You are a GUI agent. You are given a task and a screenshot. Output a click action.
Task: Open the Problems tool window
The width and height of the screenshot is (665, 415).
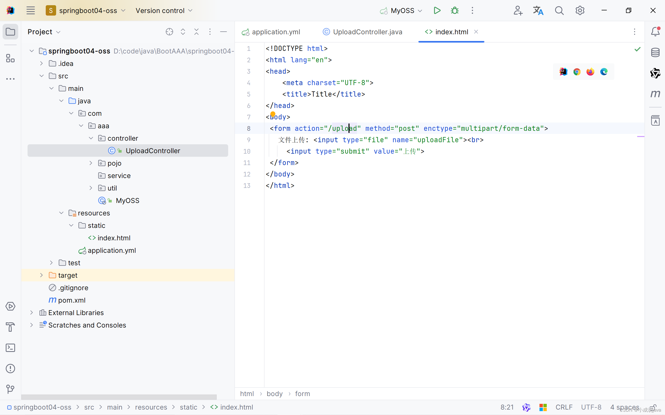point(10,368)
